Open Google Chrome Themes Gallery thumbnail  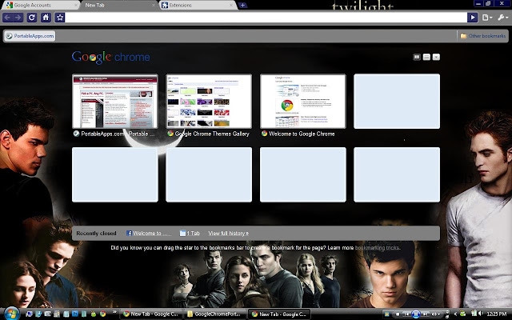tap(209, 102)
